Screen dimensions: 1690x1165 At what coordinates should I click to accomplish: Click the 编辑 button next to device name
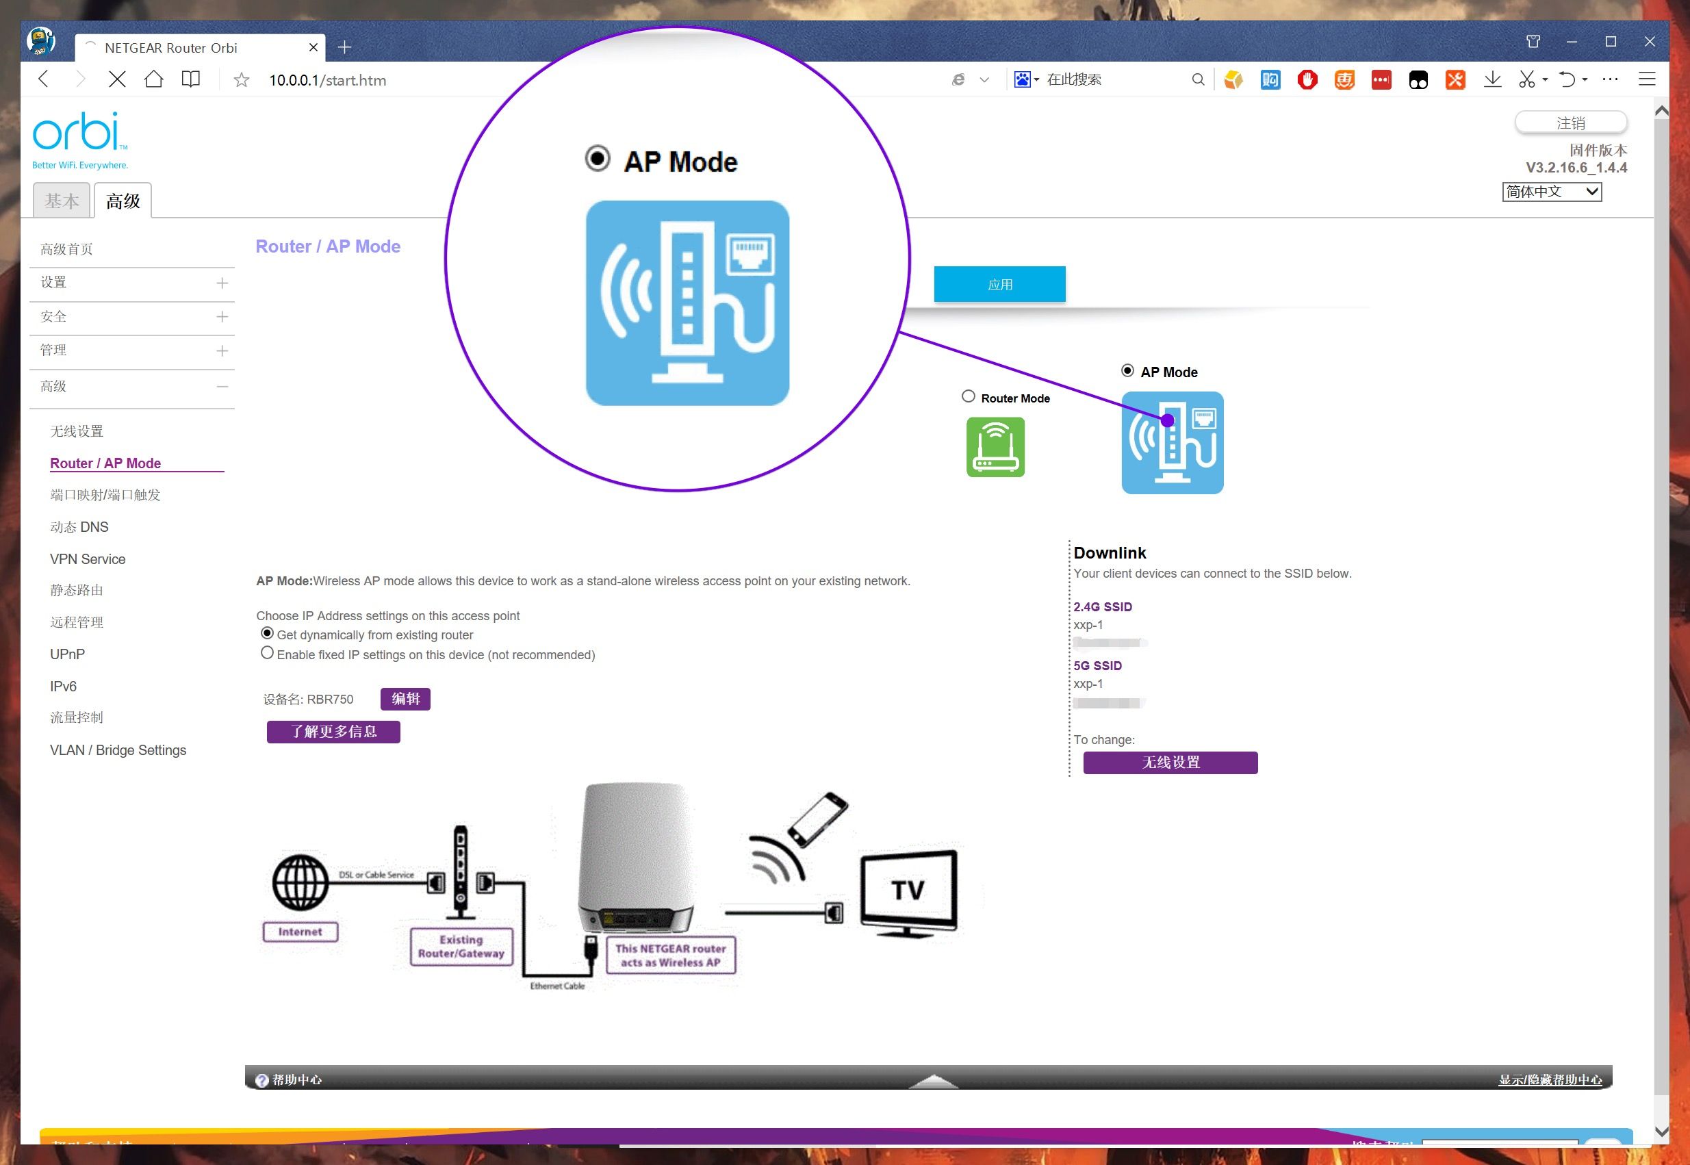click(405, 699)
